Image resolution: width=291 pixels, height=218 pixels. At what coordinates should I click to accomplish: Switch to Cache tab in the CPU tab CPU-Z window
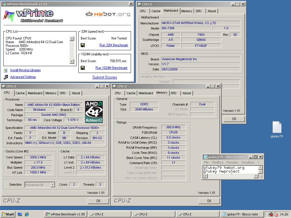[x=20, y=93]
